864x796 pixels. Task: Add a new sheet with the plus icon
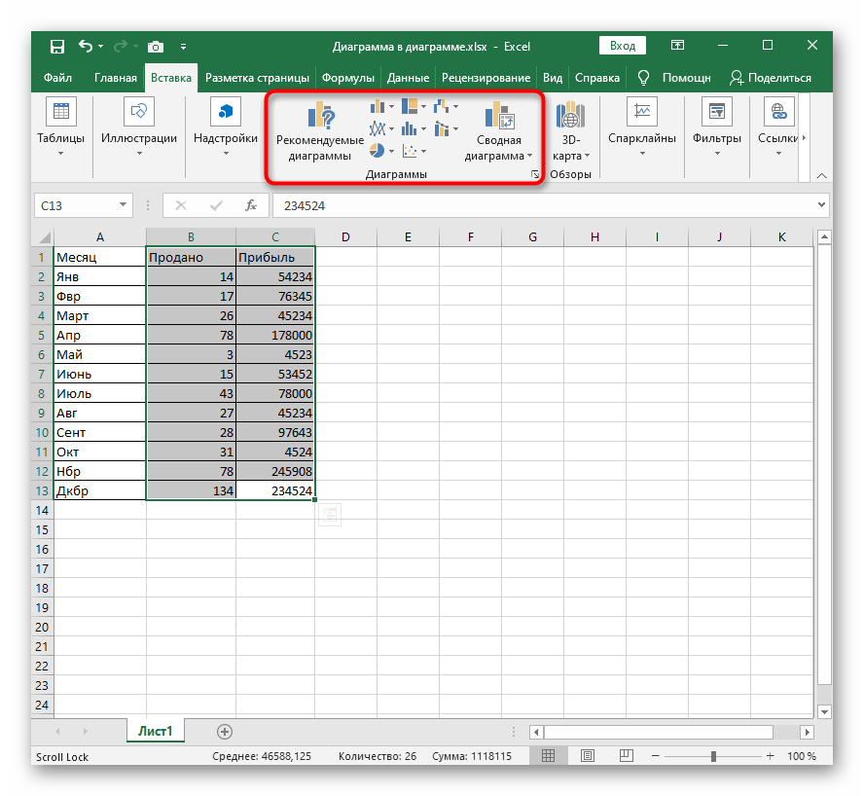point(225,731)
